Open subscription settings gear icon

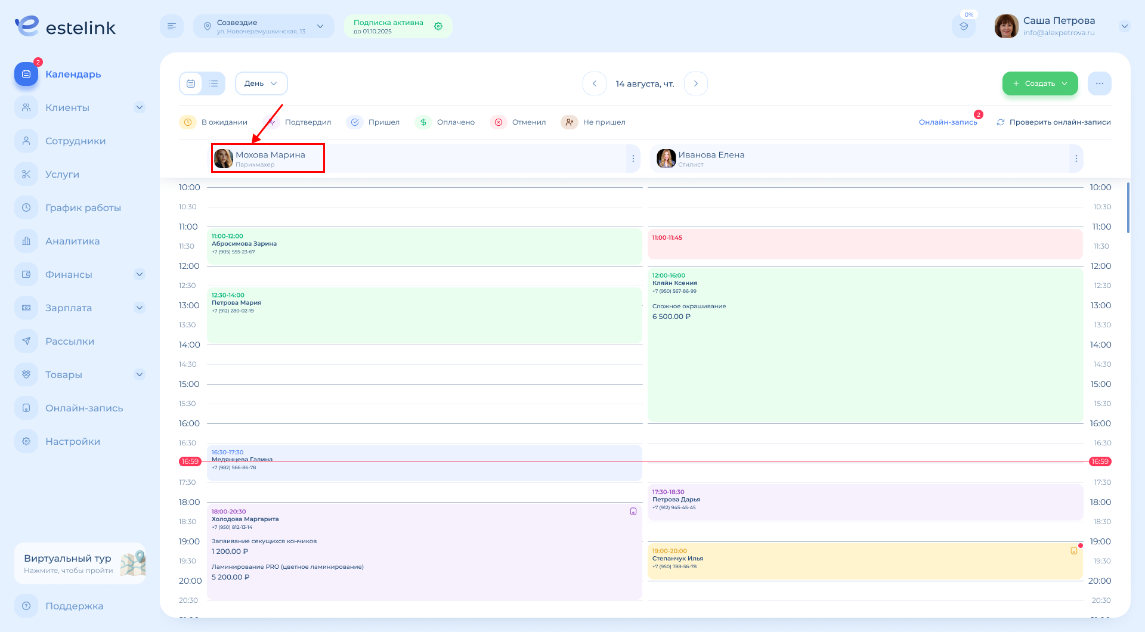(438, 26)
